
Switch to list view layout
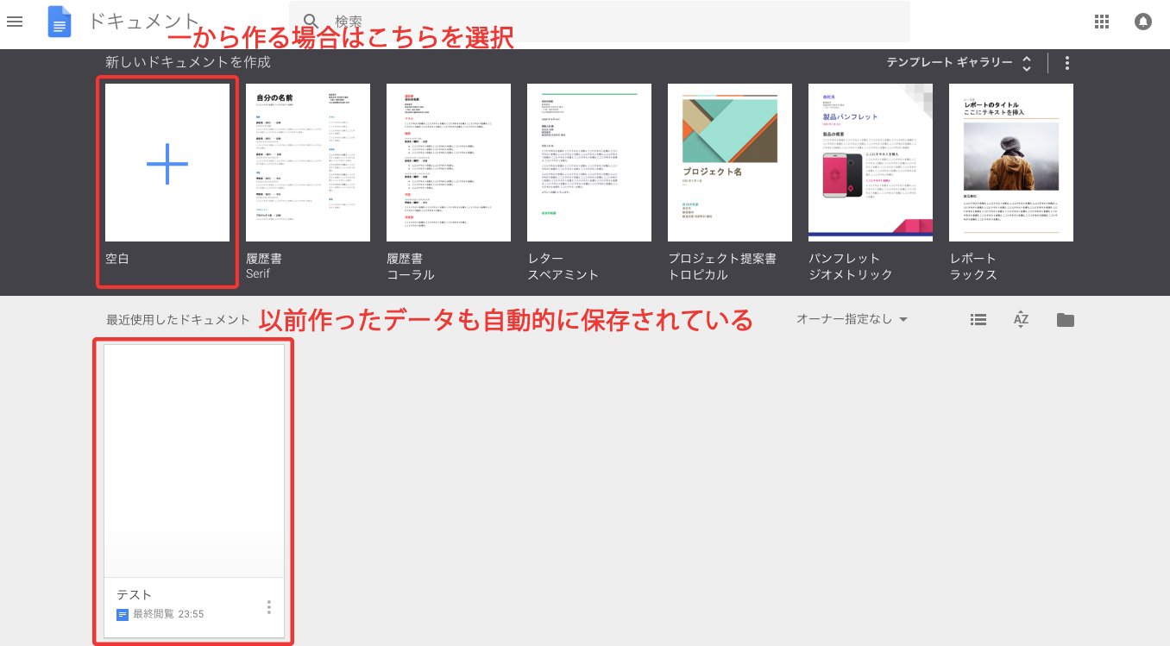(x=978, y=320)
